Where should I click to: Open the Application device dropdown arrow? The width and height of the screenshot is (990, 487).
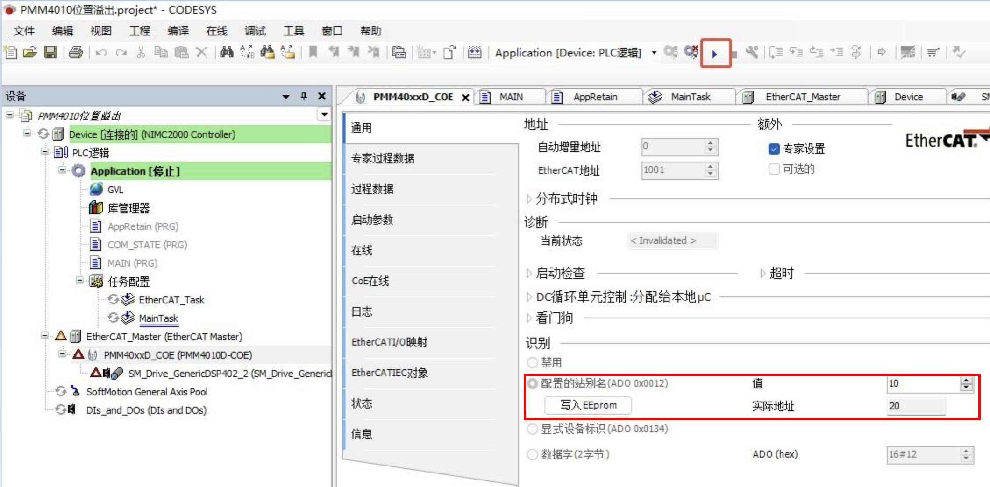654,53
